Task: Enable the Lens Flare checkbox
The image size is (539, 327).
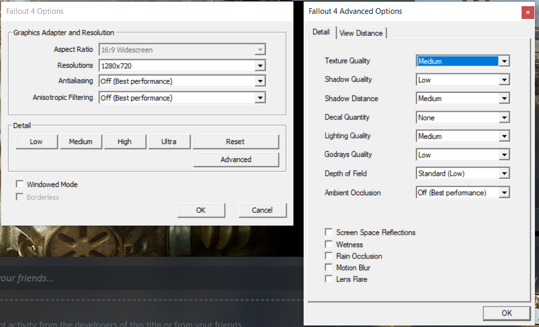Action: click(329, 279)
